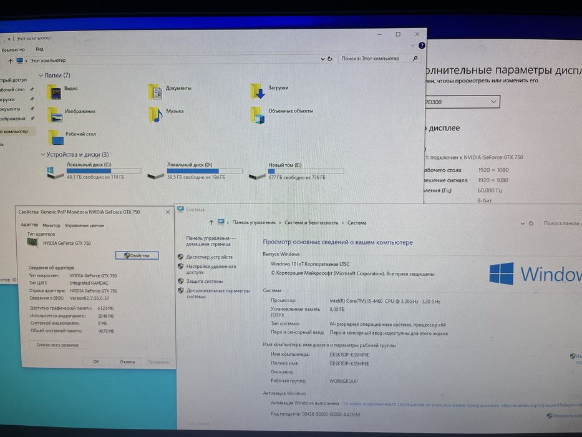
Task: Click the up arrow in Система window
Action: pyautogui.click(x=211, y=222)
